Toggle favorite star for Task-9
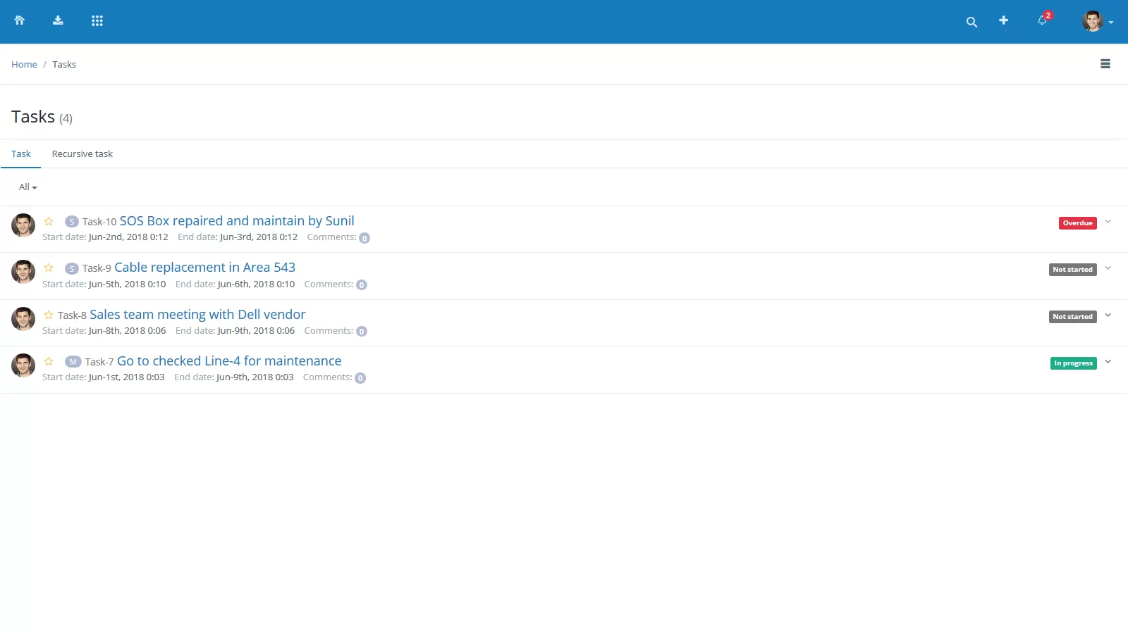1128x633 pixels. [49, 268]
